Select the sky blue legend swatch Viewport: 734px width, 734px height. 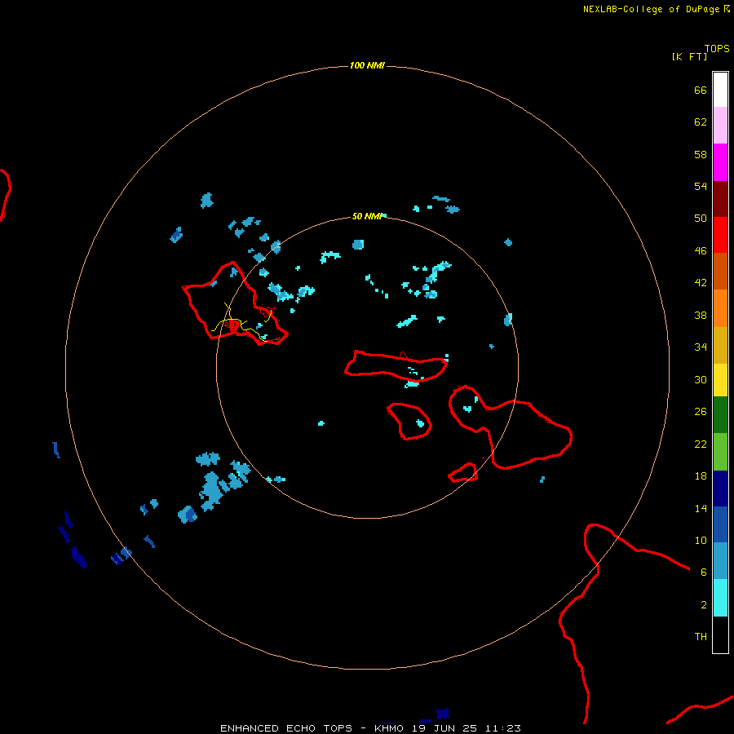point(720,561)
